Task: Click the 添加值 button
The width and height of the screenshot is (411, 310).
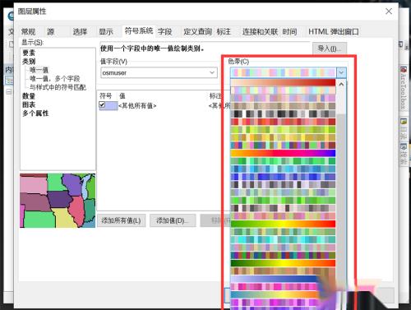Action: 173,220
